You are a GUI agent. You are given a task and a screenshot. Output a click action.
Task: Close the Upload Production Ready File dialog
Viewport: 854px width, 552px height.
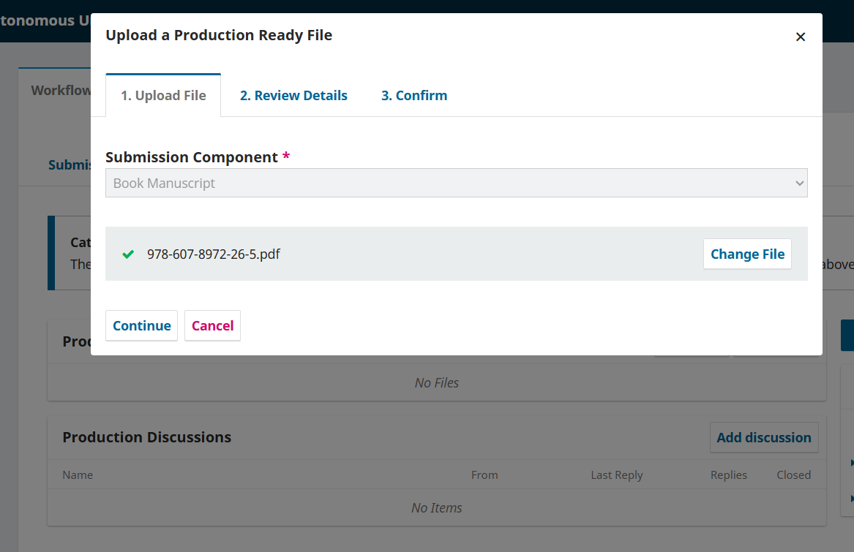pyautogui.click(x=800, y=37)
